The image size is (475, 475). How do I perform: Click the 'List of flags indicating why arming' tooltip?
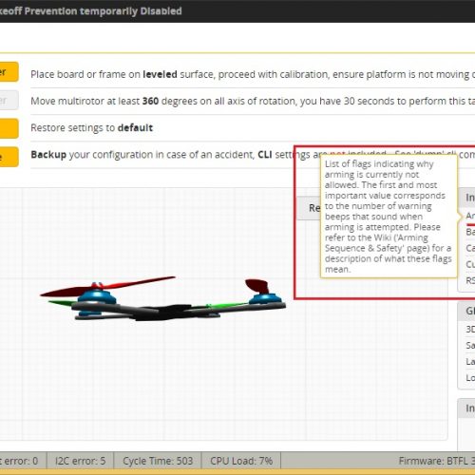389,217
